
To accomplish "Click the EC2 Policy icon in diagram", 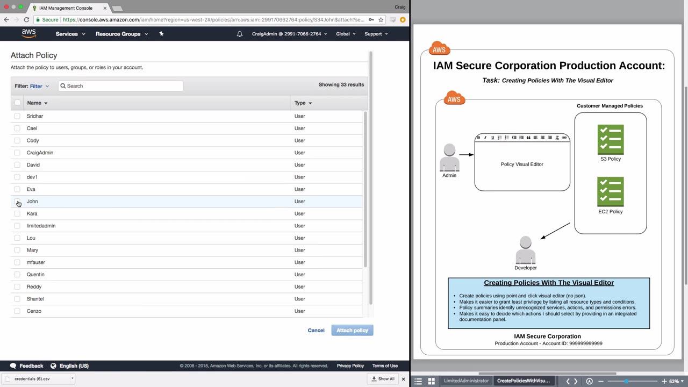I will (x=611, y=192).
